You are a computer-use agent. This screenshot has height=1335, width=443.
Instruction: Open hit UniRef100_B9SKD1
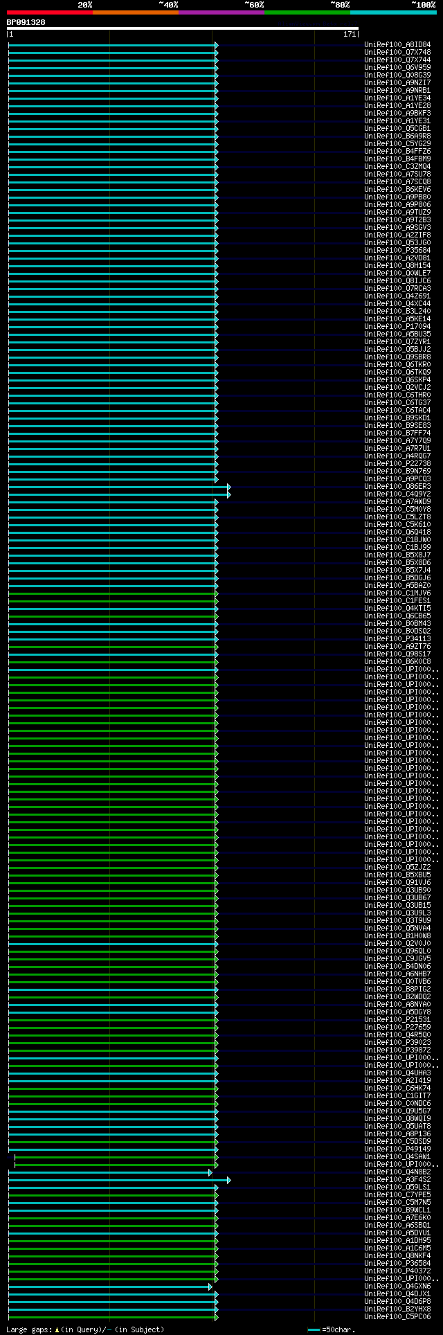397,418
